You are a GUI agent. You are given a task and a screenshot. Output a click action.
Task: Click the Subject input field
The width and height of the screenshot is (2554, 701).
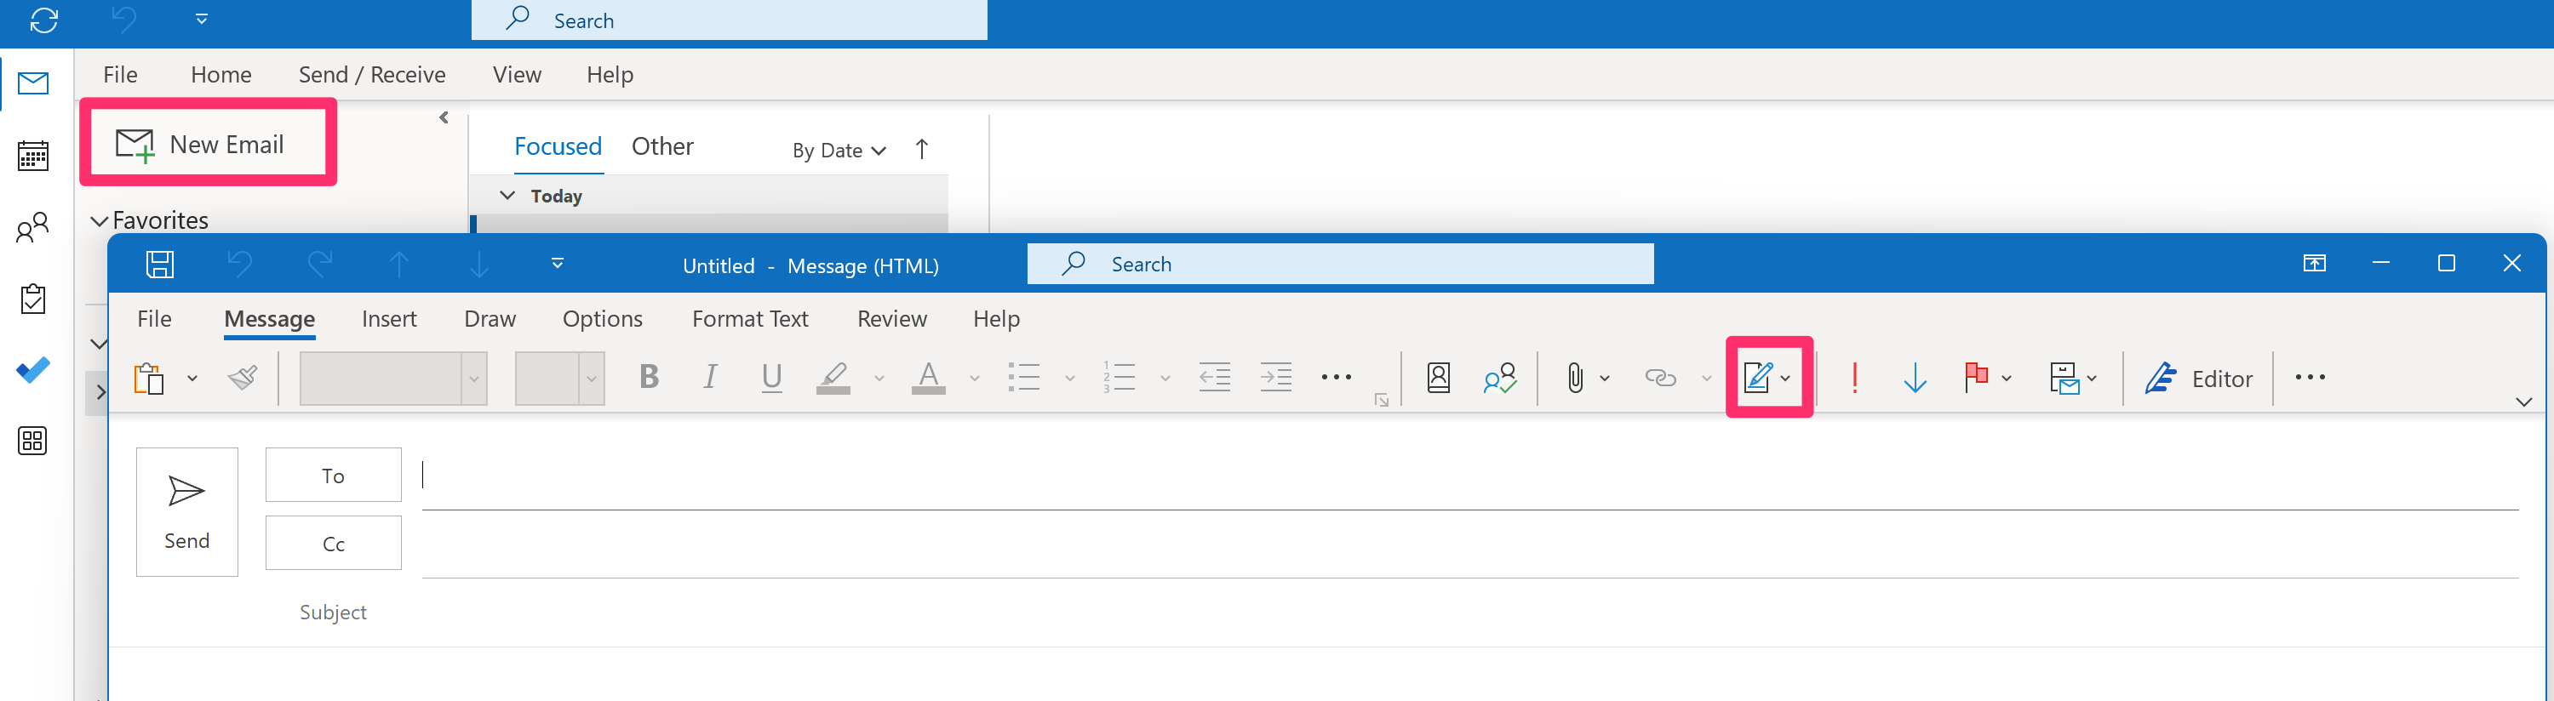tap(1470, 612)
